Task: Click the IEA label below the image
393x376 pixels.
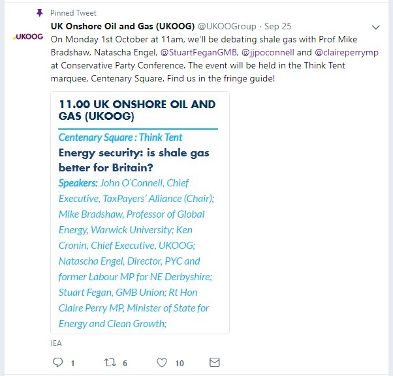Action: pyautogui.click(x=56, y=341)
